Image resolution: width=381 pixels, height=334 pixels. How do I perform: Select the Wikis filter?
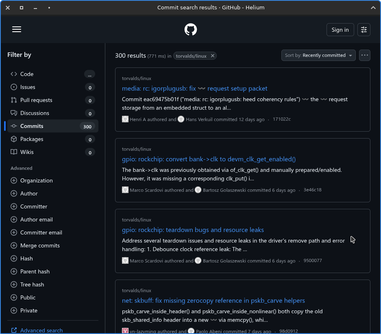[53, 152]
